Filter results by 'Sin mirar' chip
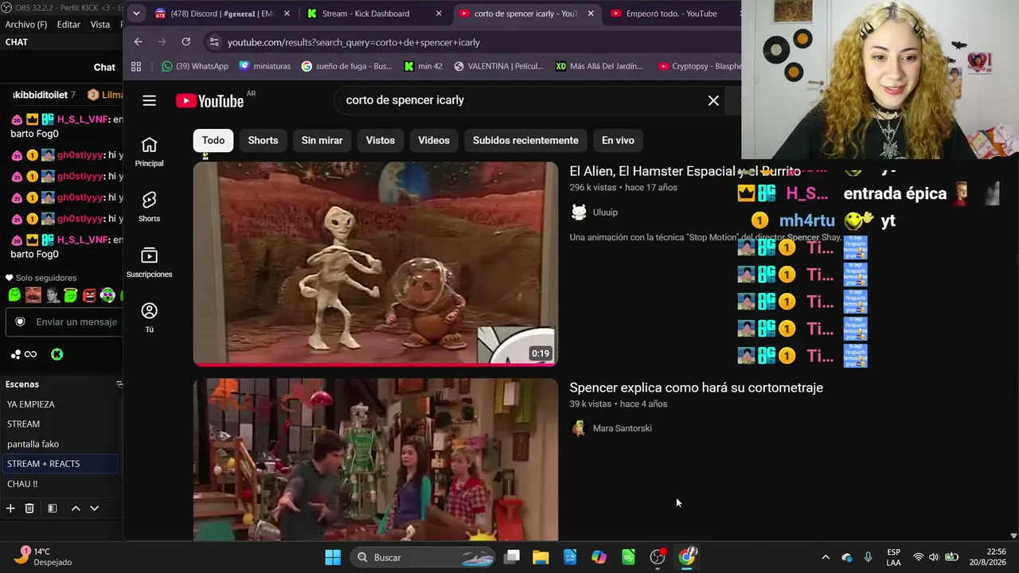 322,140
